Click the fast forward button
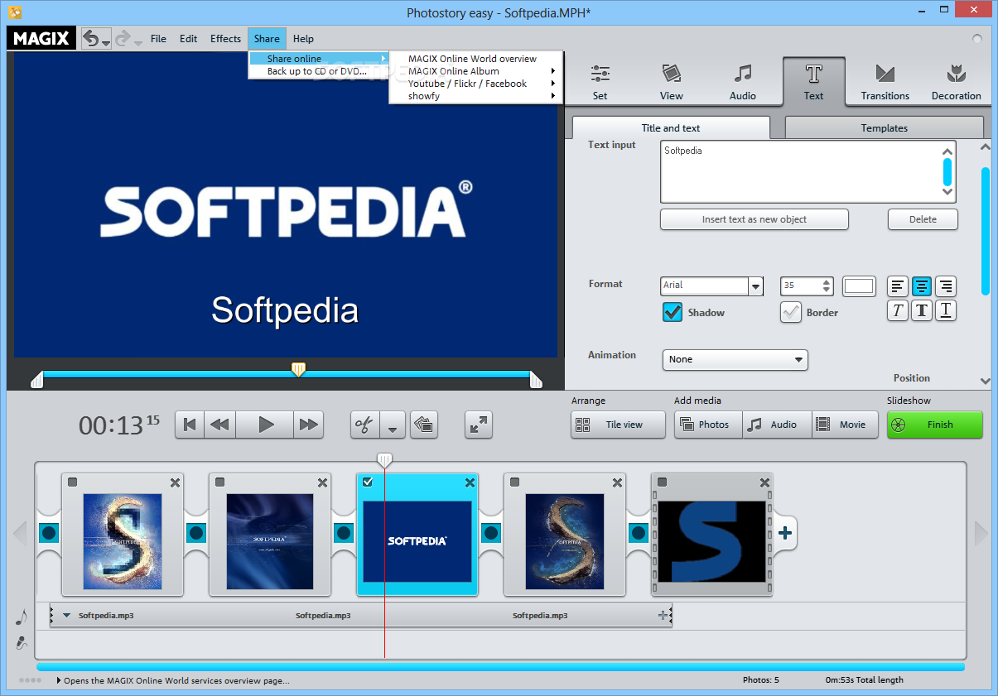The image size is (998, 696). coord(309,425)
